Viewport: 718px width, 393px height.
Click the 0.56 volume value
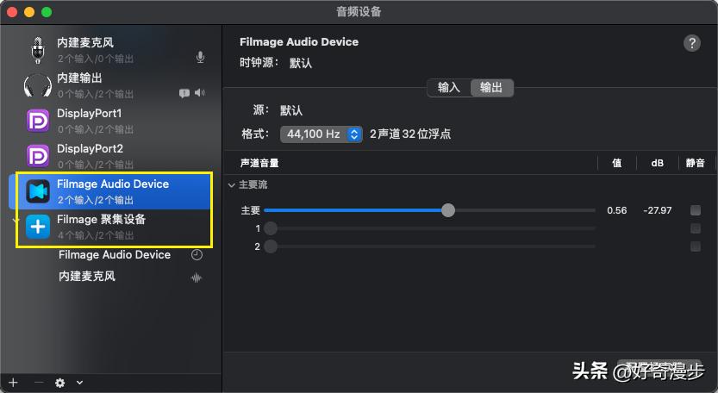pyautogui.click(x=617, y=210)
